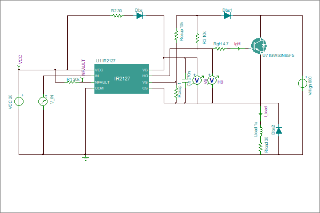Click the VHigh 600 label text

click(x=310, y=86)
